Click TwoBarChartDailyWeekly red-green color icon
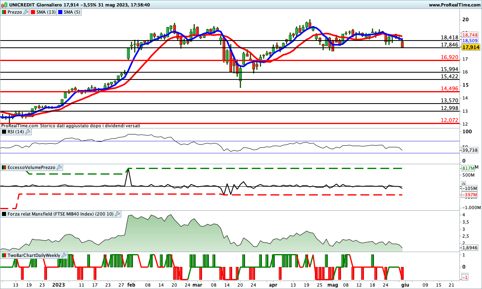Image resolution: width=482 pixels, height=289 pixels. pos(4,255)
